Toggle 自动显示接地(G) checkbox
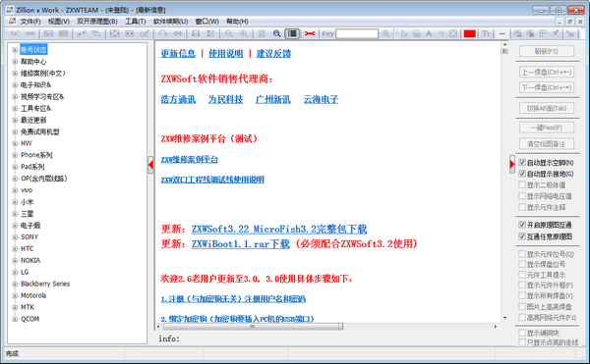Image resolution: width=590 pixels, height=364 pixels. 522,174
